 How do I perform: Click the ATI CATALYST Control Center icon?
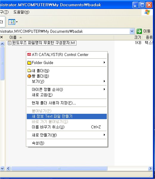coord(29,55)
